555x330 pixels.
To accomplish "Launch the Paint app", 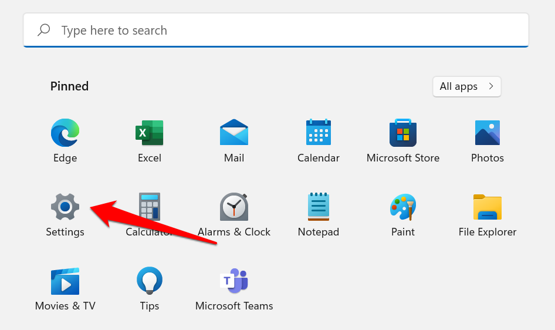I will (x=403, y=207).
